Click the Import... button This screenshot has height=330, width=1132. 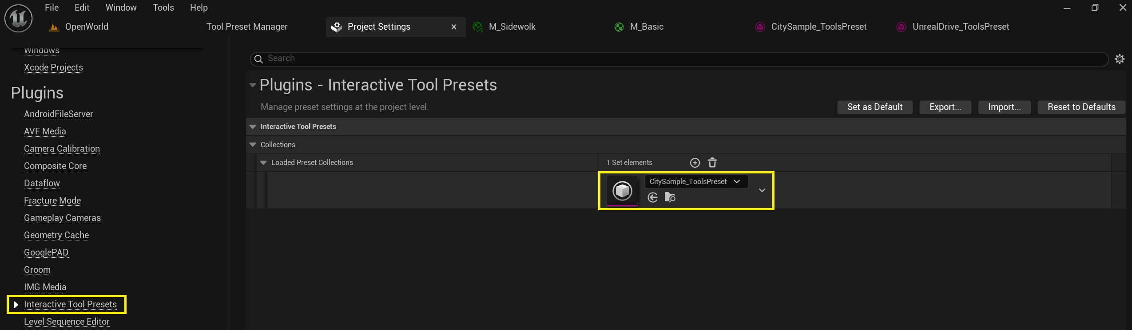pos(1004,107)
